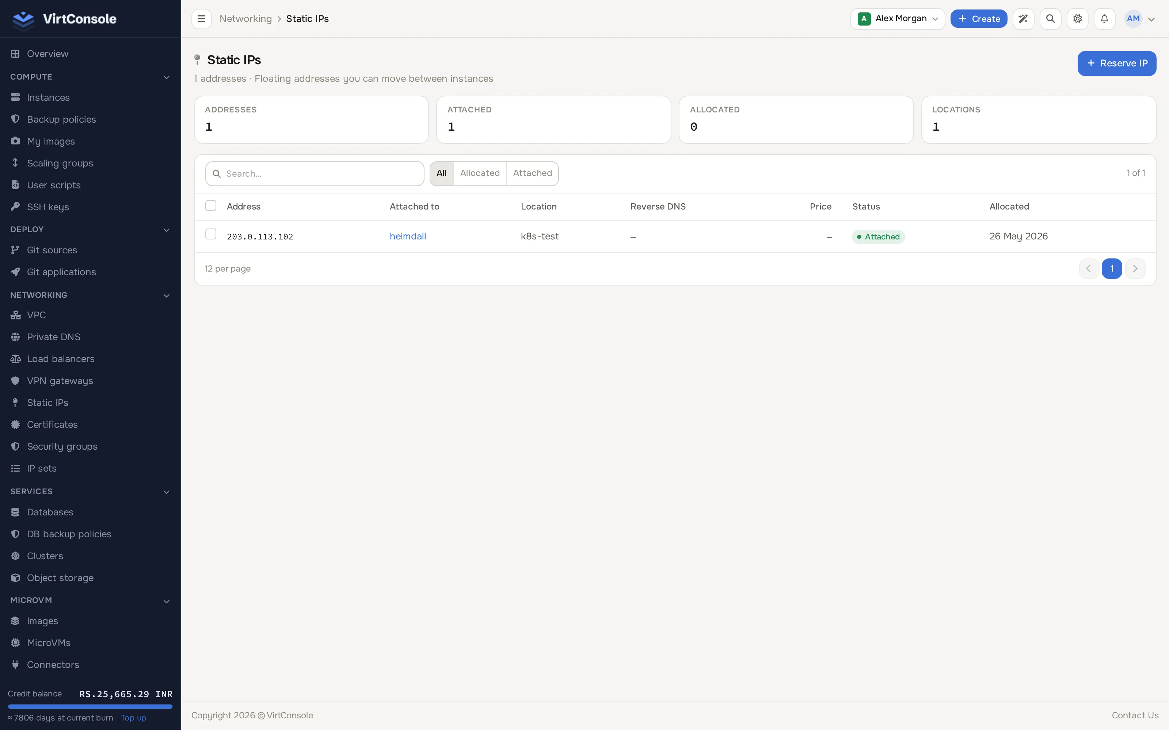The height and width of the screenshot is (730, 1169).
Task: Tick the checkbox for 203.0.113.102 row
Action: (211, 234)
